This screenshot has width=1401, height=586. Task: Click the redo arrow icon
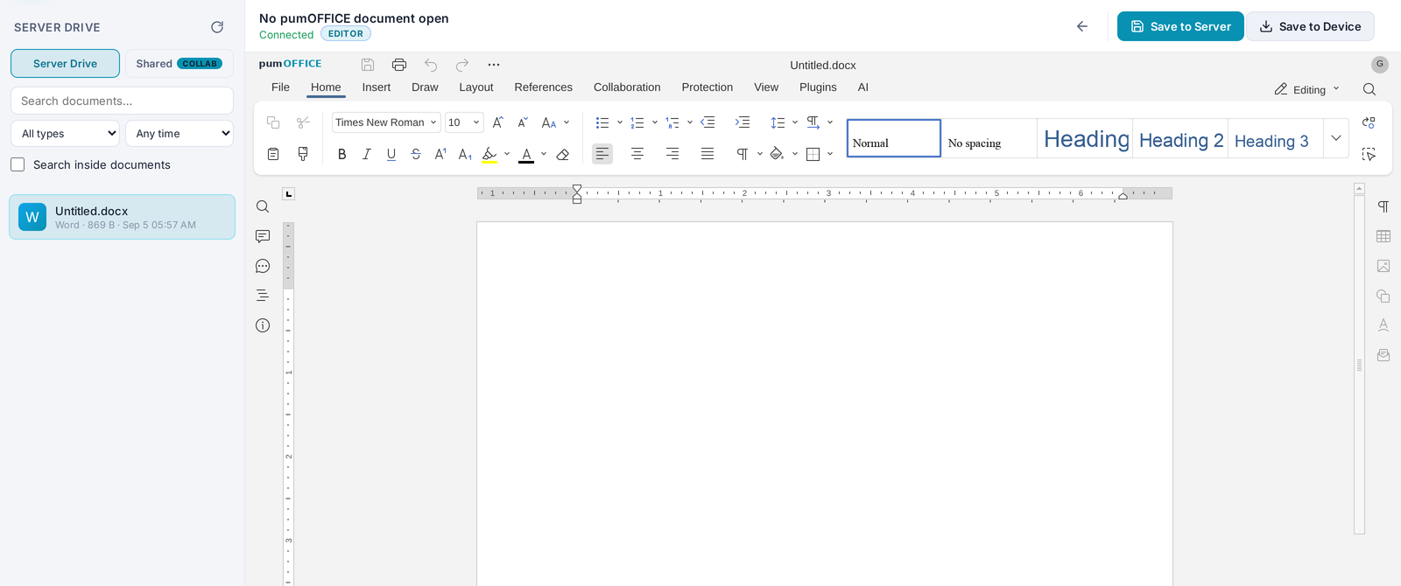tap(462, 65)
